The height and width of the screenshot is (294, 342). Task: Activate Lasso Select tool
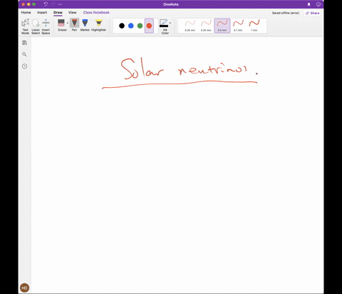36,26
